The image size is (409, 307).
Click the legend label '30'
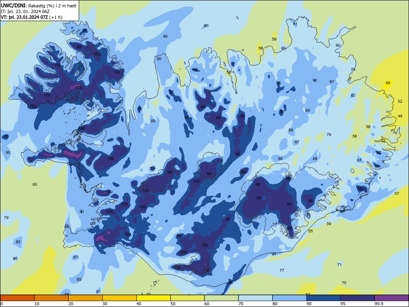[x=105, y=304]
